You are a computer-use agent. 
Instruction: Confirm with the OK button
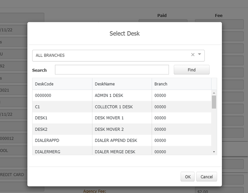pyautogui.click(x=188, y=177)
